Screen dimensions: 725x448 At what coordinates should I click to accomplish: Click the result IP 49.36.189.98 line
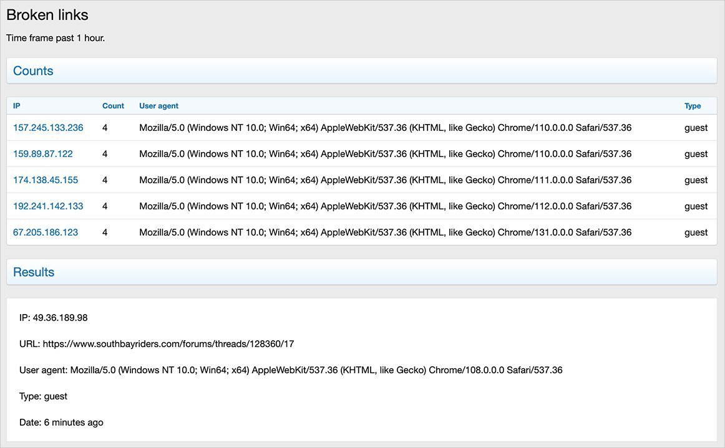[x=54, y=318]
